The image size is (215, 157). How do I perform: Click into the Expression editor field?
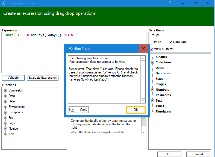[74, 52]
